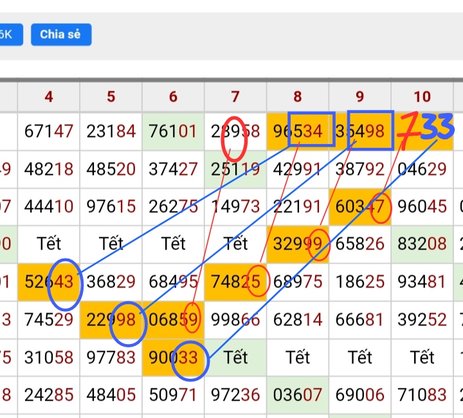Select the highlighted cell 22998
This screenshot has width=463, height=418.
click(x=111, y=319)
